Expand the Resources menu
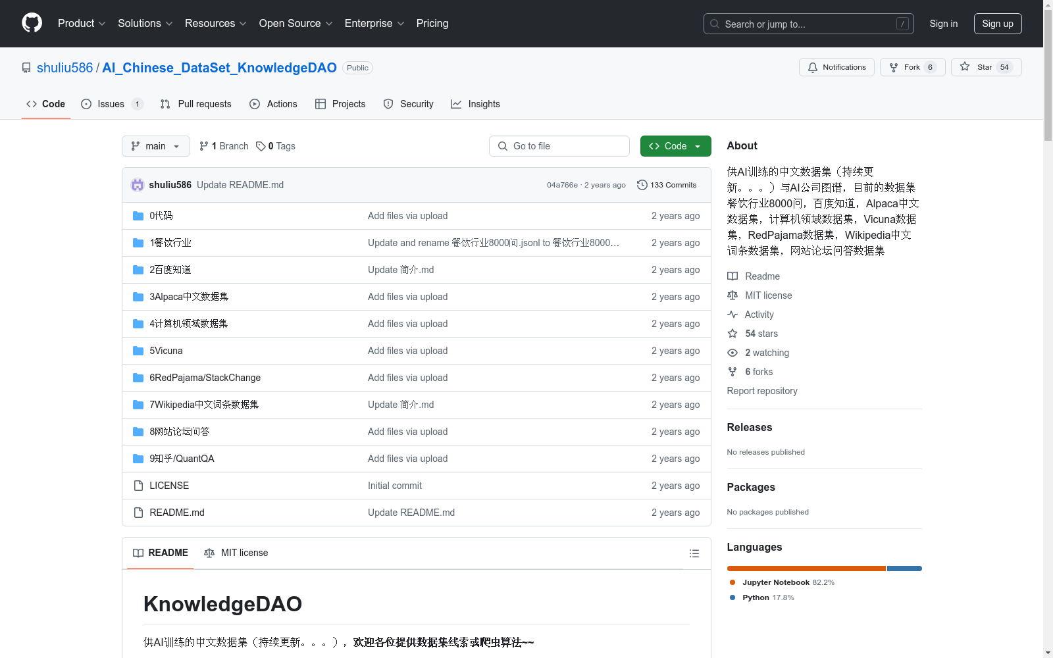Screen dimensions: 1053x658 [x=215, y=23]
